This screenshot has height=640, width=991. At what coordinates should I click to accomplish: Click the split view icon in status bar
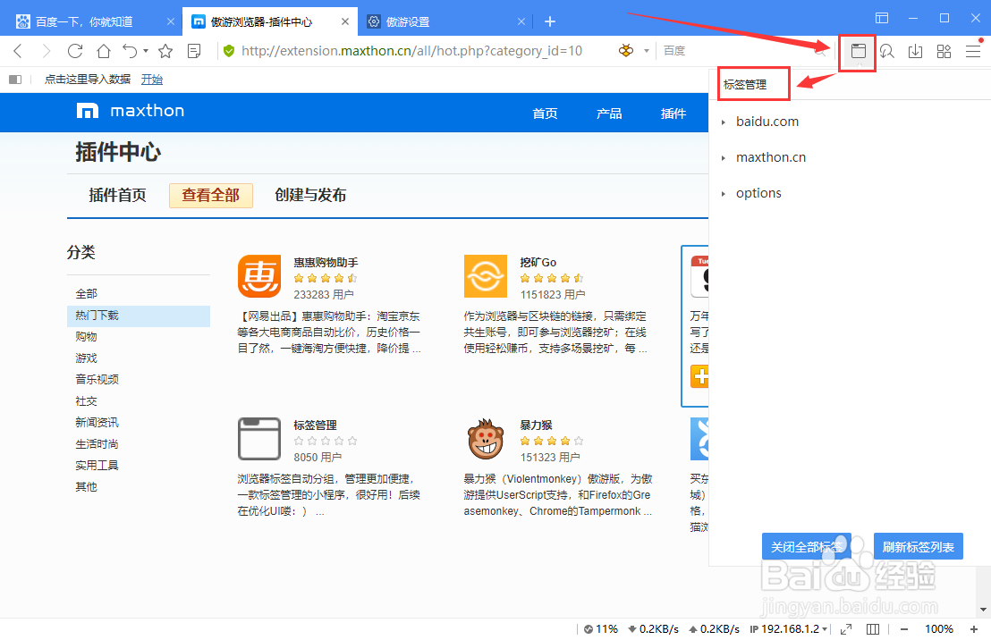coord(873,629)
